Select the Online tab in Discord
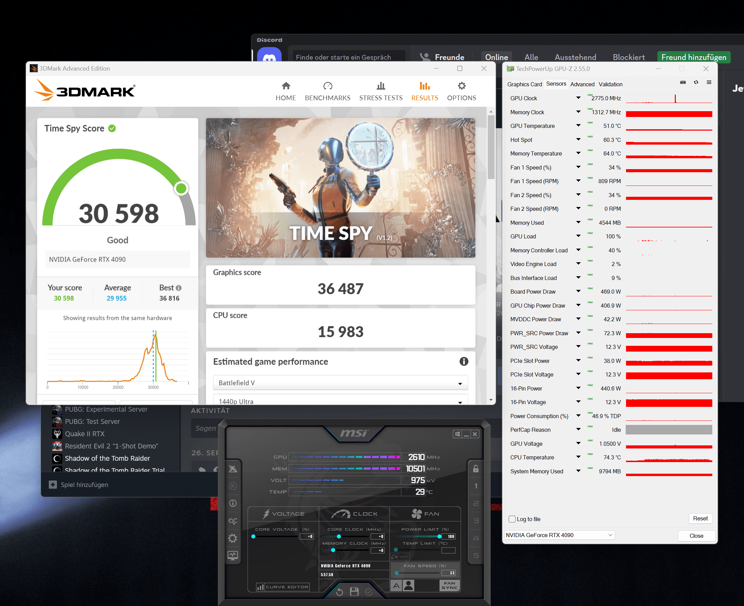744x606 pixels. click(496, 57)
